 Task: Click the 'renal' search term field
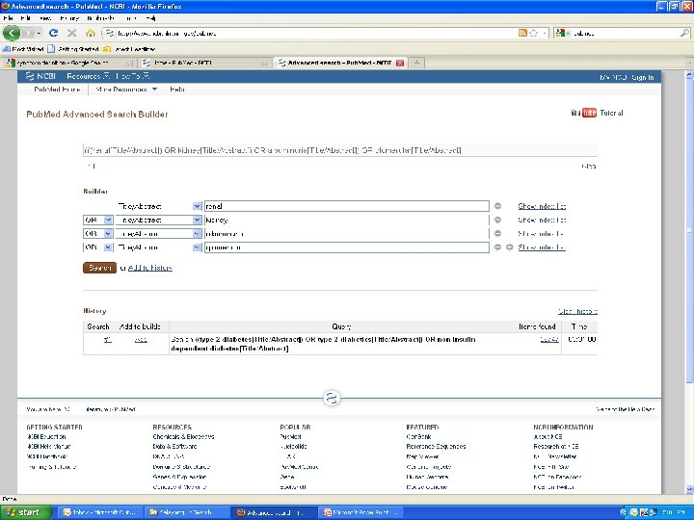click(346, 206)
